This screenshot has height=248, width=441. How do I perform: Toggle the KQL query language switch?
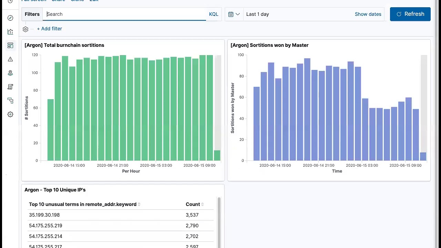(x=214, y=14)
